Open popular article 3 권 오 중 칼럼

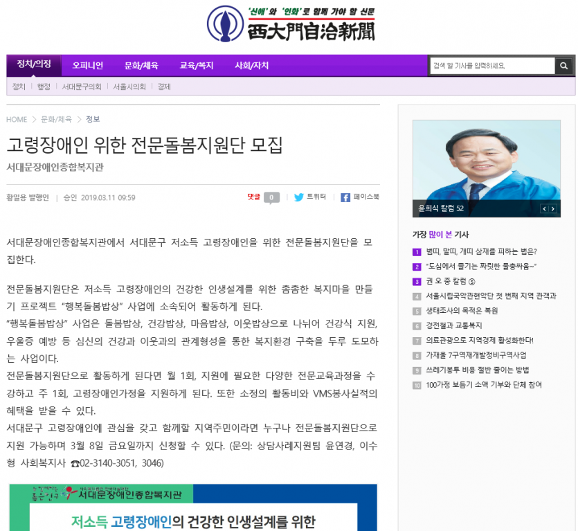click(451, 281)
